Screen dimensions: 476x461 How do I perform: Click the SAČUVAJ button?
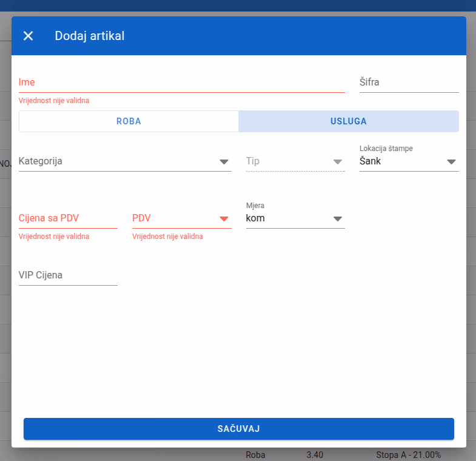tap(239, 428)
